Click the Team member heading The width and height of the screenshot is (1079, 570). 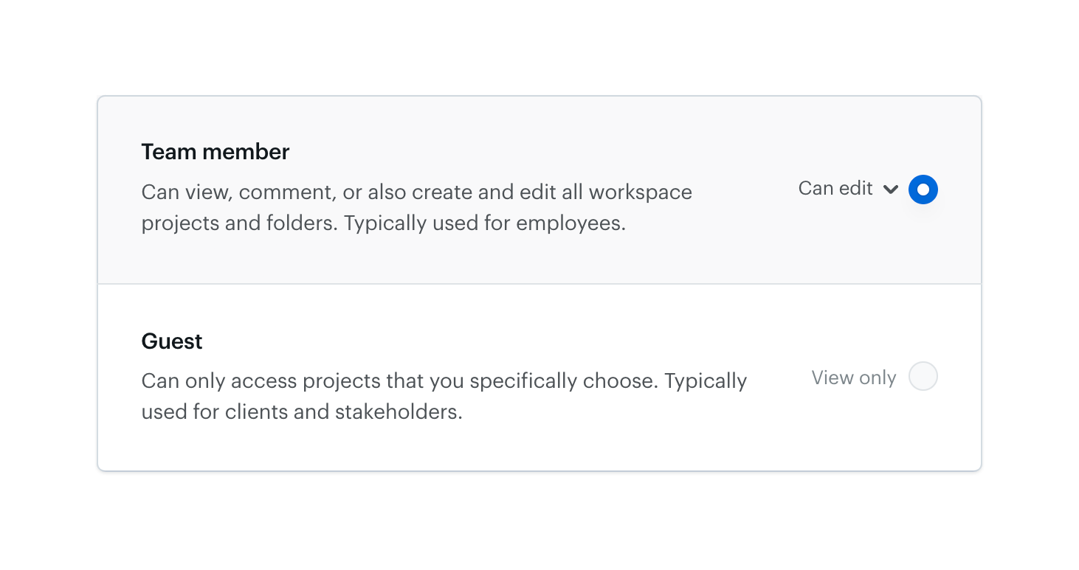(215, 152)
